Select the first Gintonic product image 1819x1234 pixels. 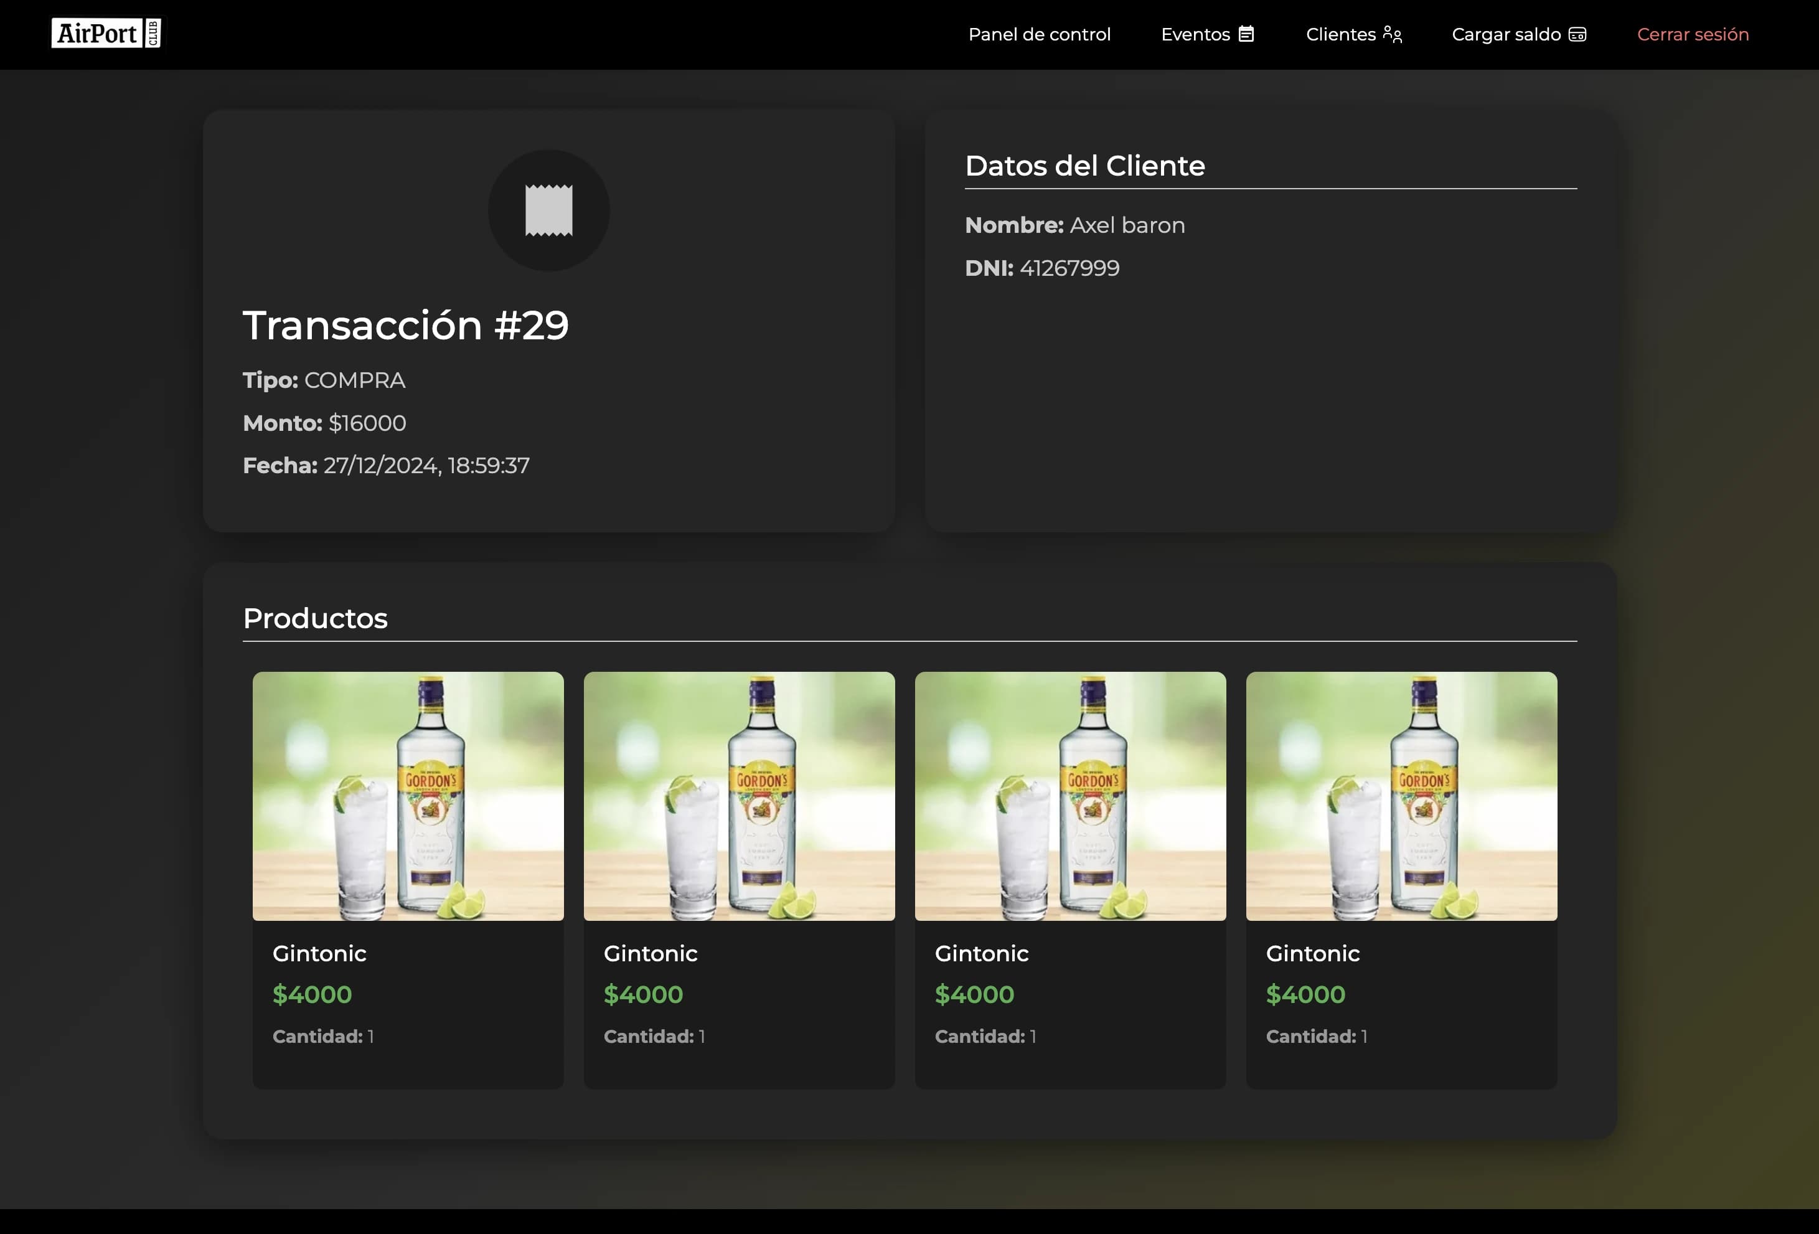[407, 796]
